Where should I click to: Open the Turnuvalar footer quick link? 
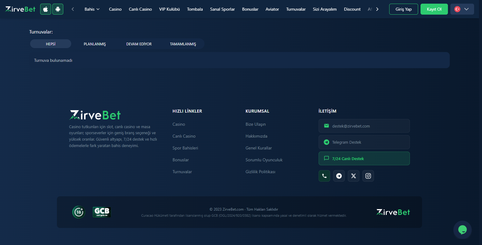tap(182, 172)
